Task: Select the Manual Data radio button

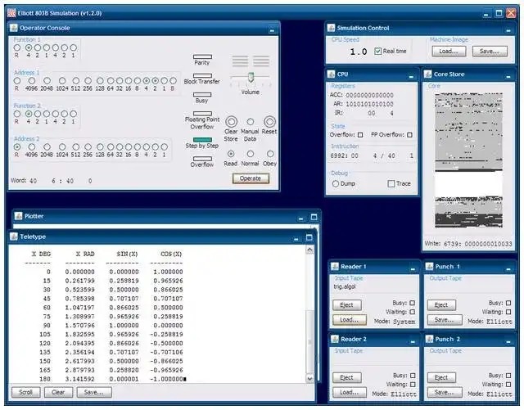Action: pyautogui.click(x=250, y=122)
